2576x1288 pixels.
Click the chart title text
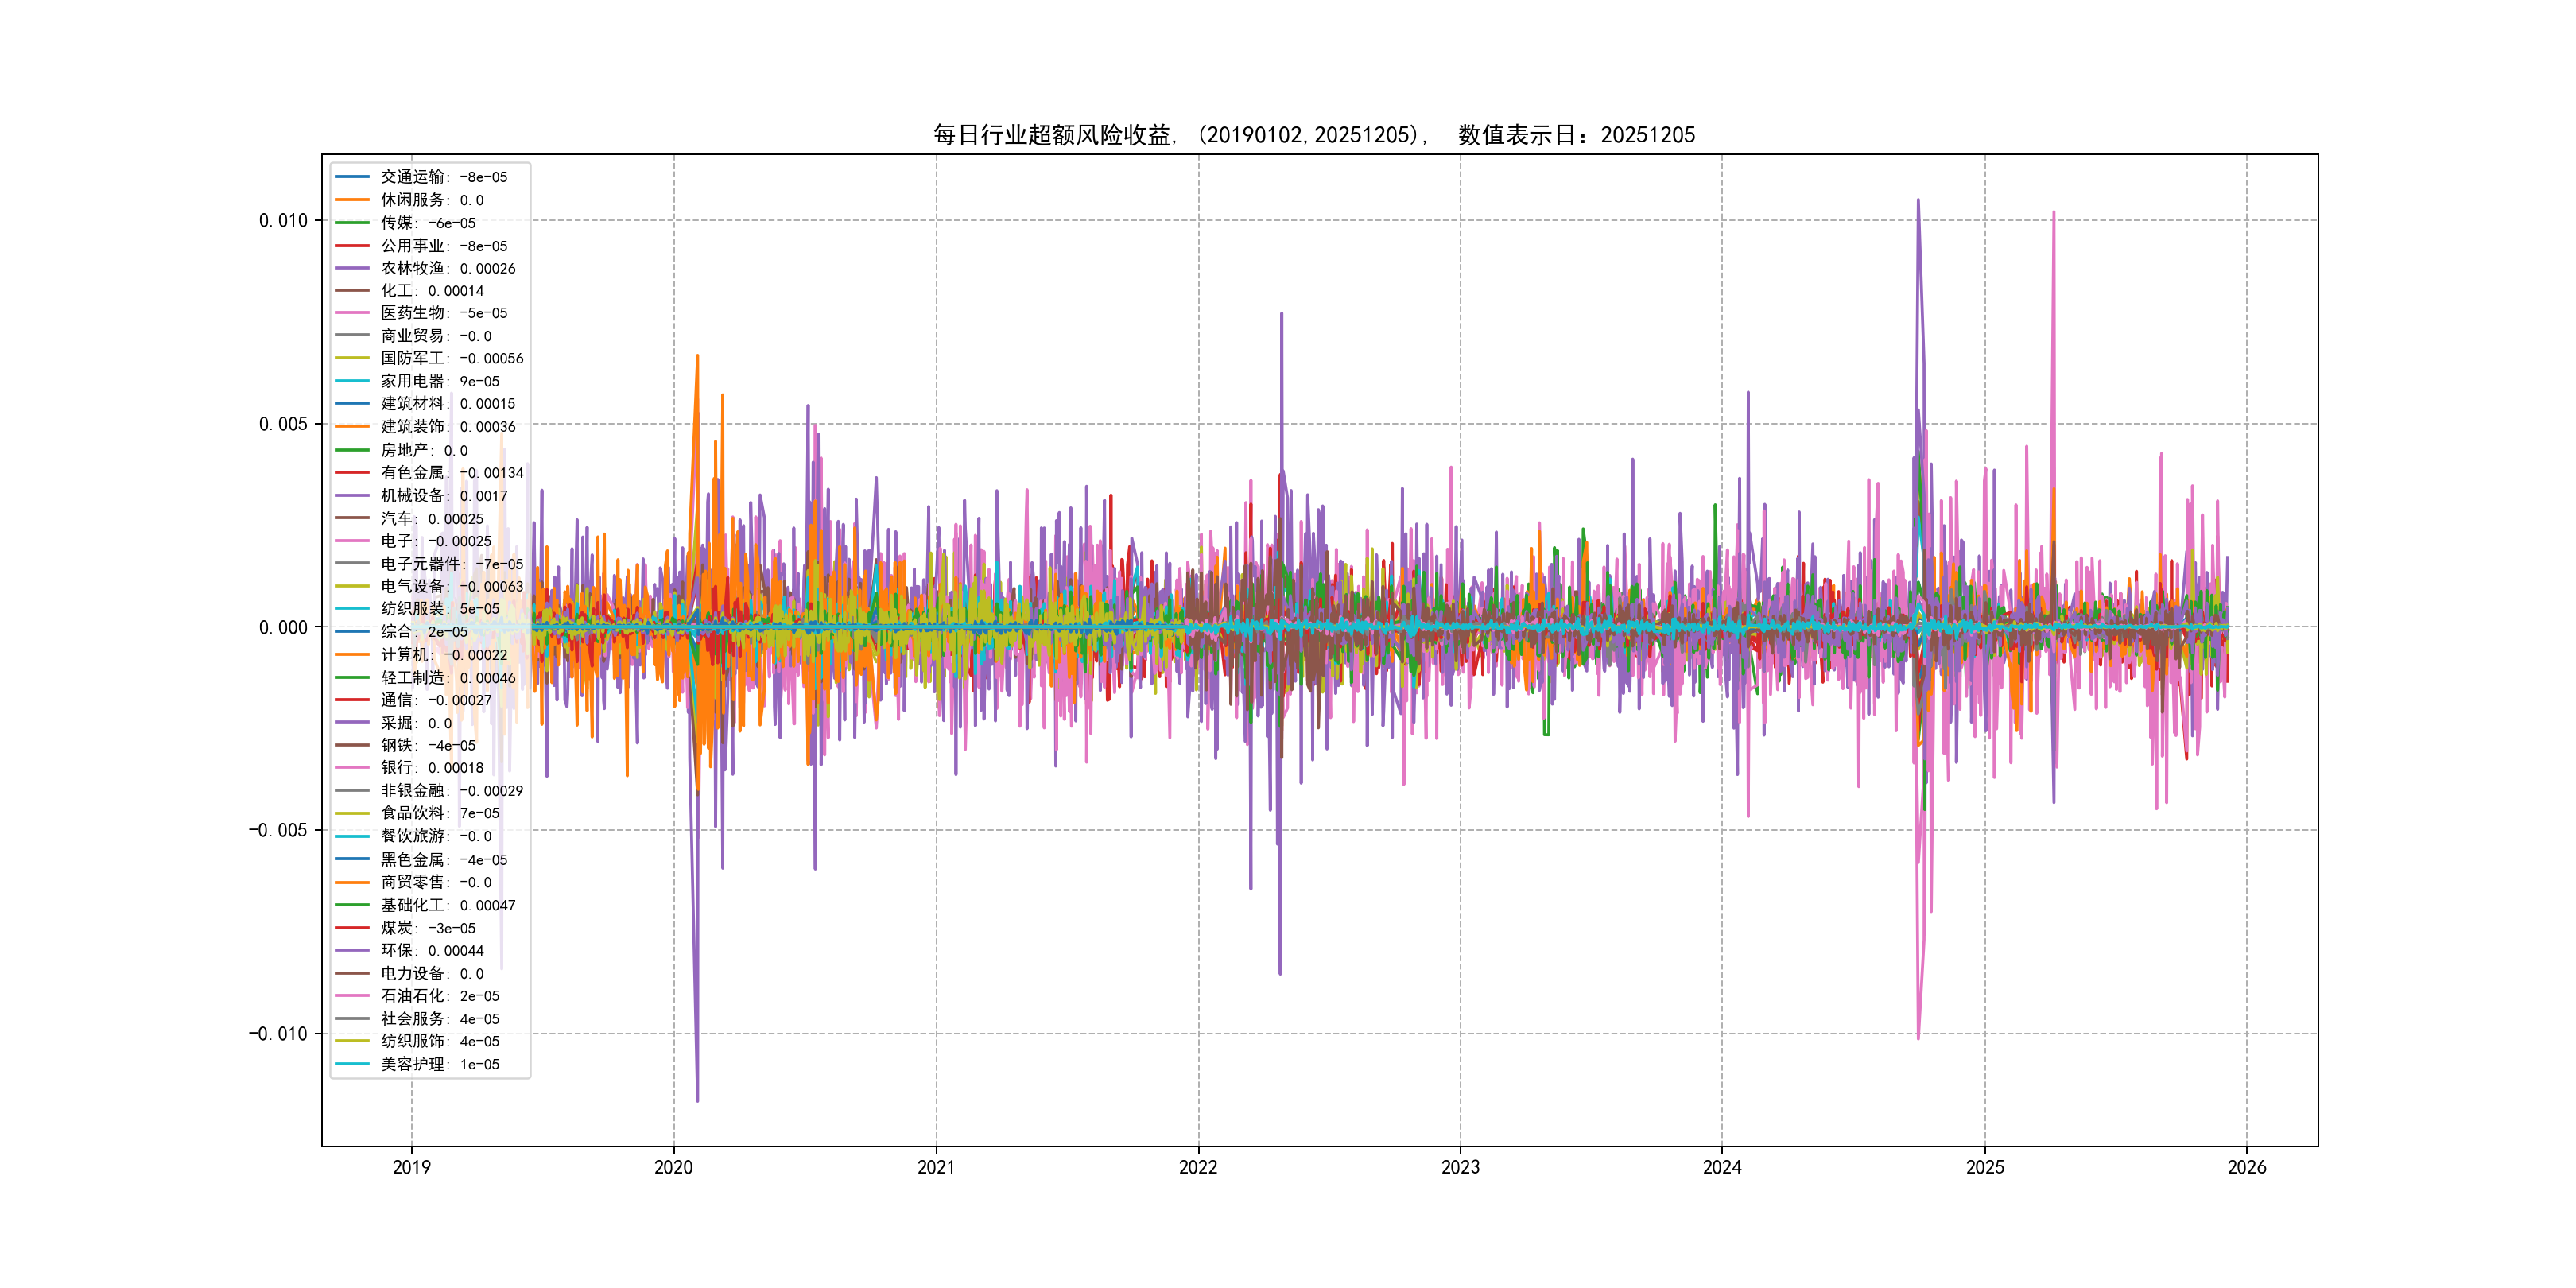pyautogui.click(x=1313, y=135)
